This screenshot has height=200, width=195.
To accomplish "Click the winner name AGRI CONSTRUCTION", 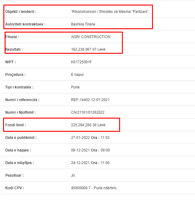I will coord(91,37).
